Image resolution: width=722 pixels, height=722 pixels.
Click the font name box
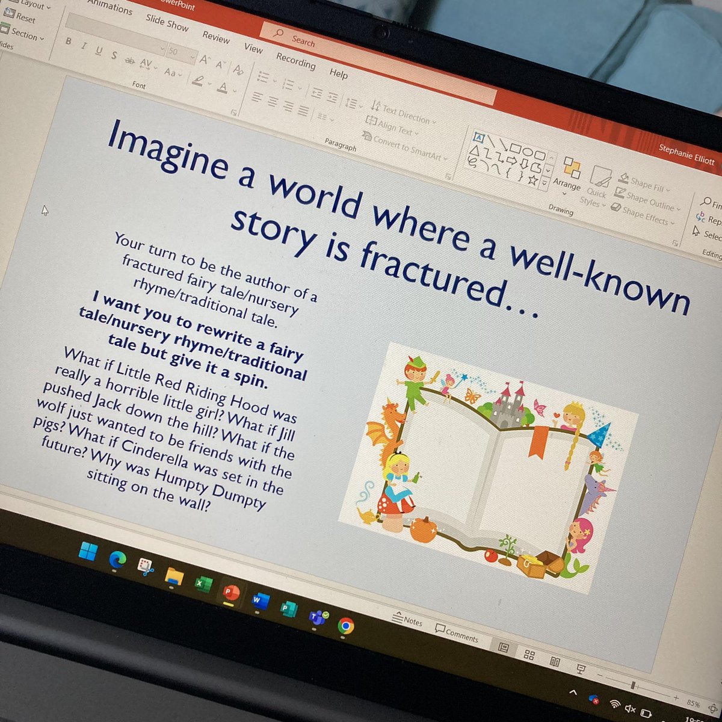tap(116, 34)
